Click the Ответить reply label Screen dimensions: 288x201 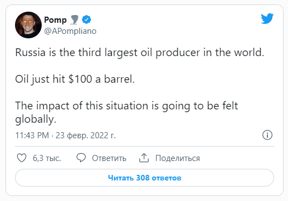(109, 158)
